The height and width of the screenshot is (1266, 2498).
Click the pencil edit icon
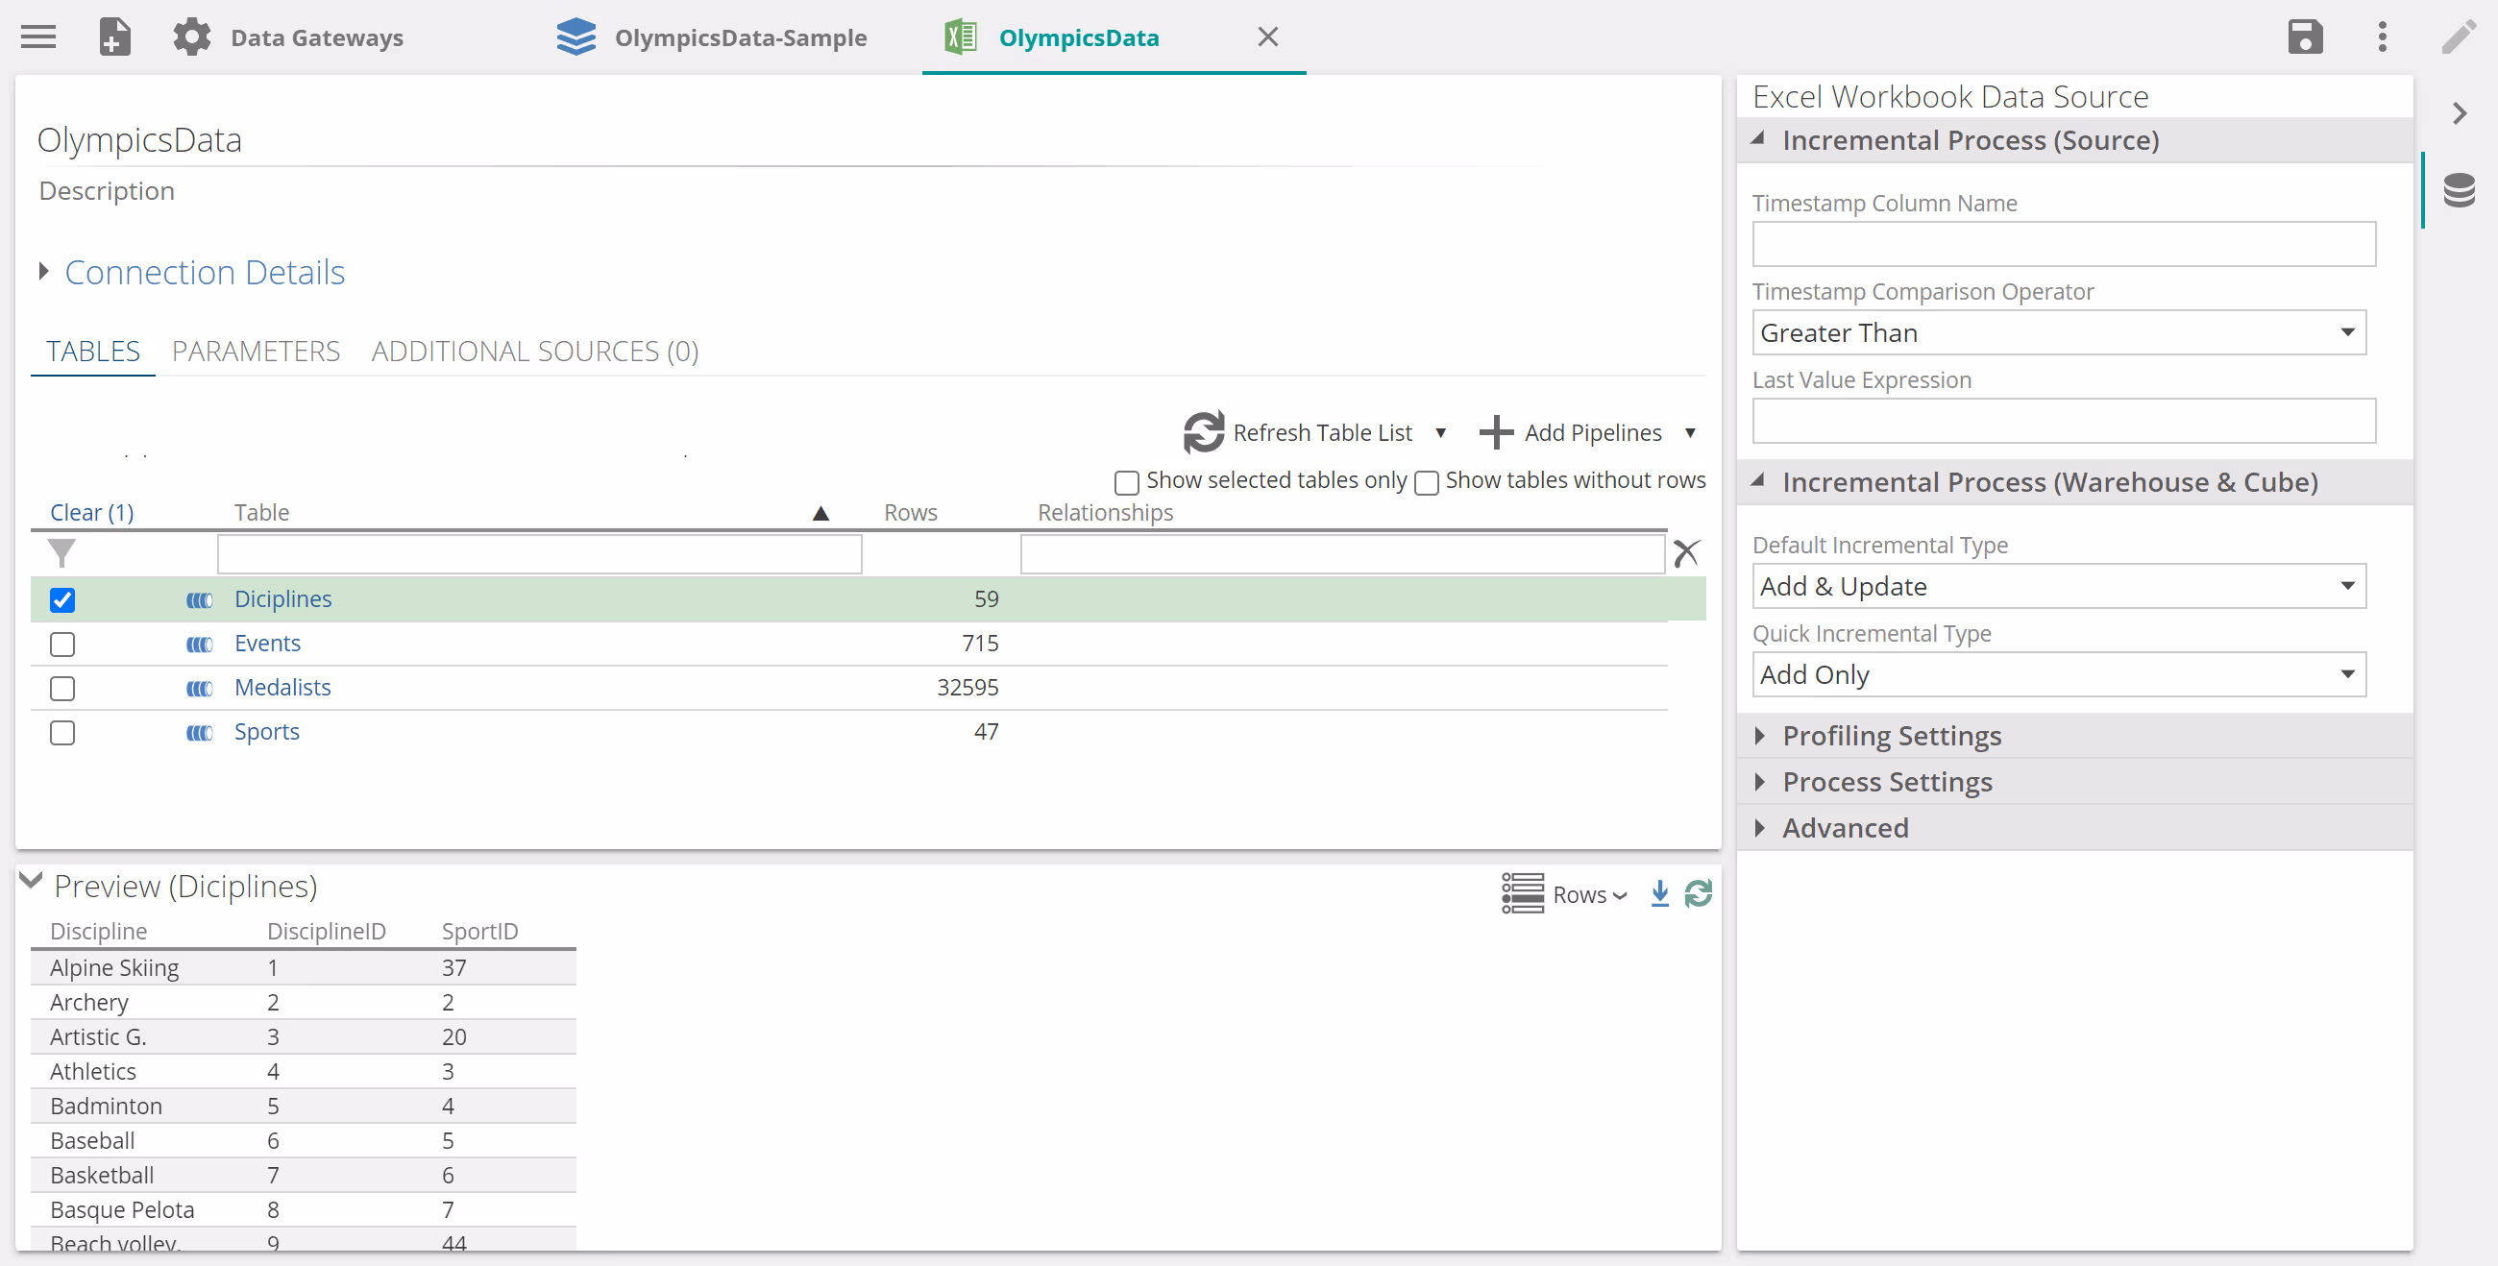[2459, 37]
